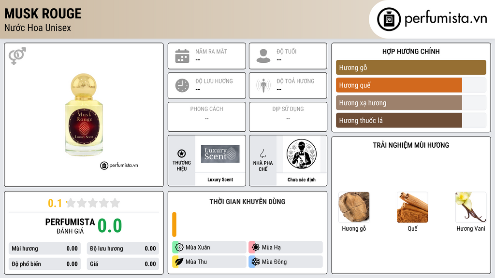The image size is (495, 278).
Task: Click the 0.1 yellow rating value
Action: click(x=55, y=203)
